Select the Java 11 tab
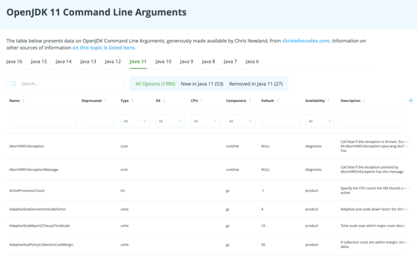The image size is (417, 260). click(x=138, y=62)
